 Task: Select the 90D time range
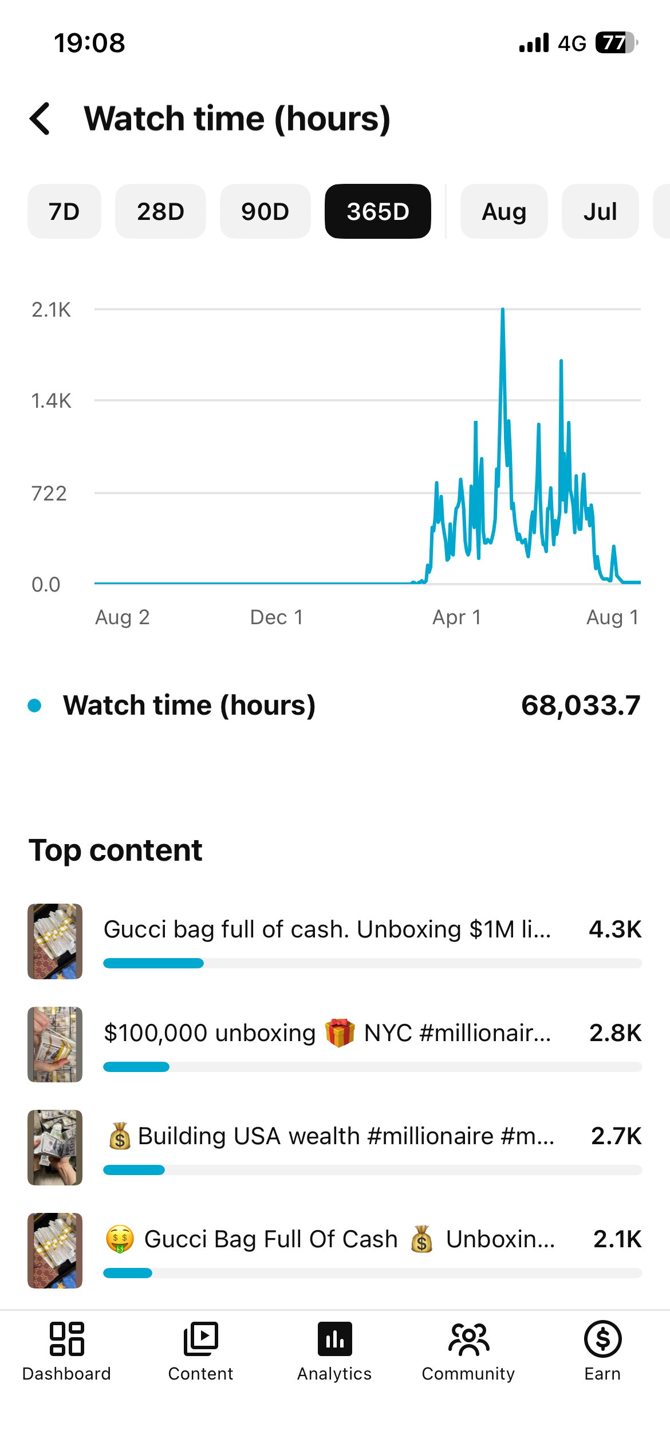(x=265, y=211)
